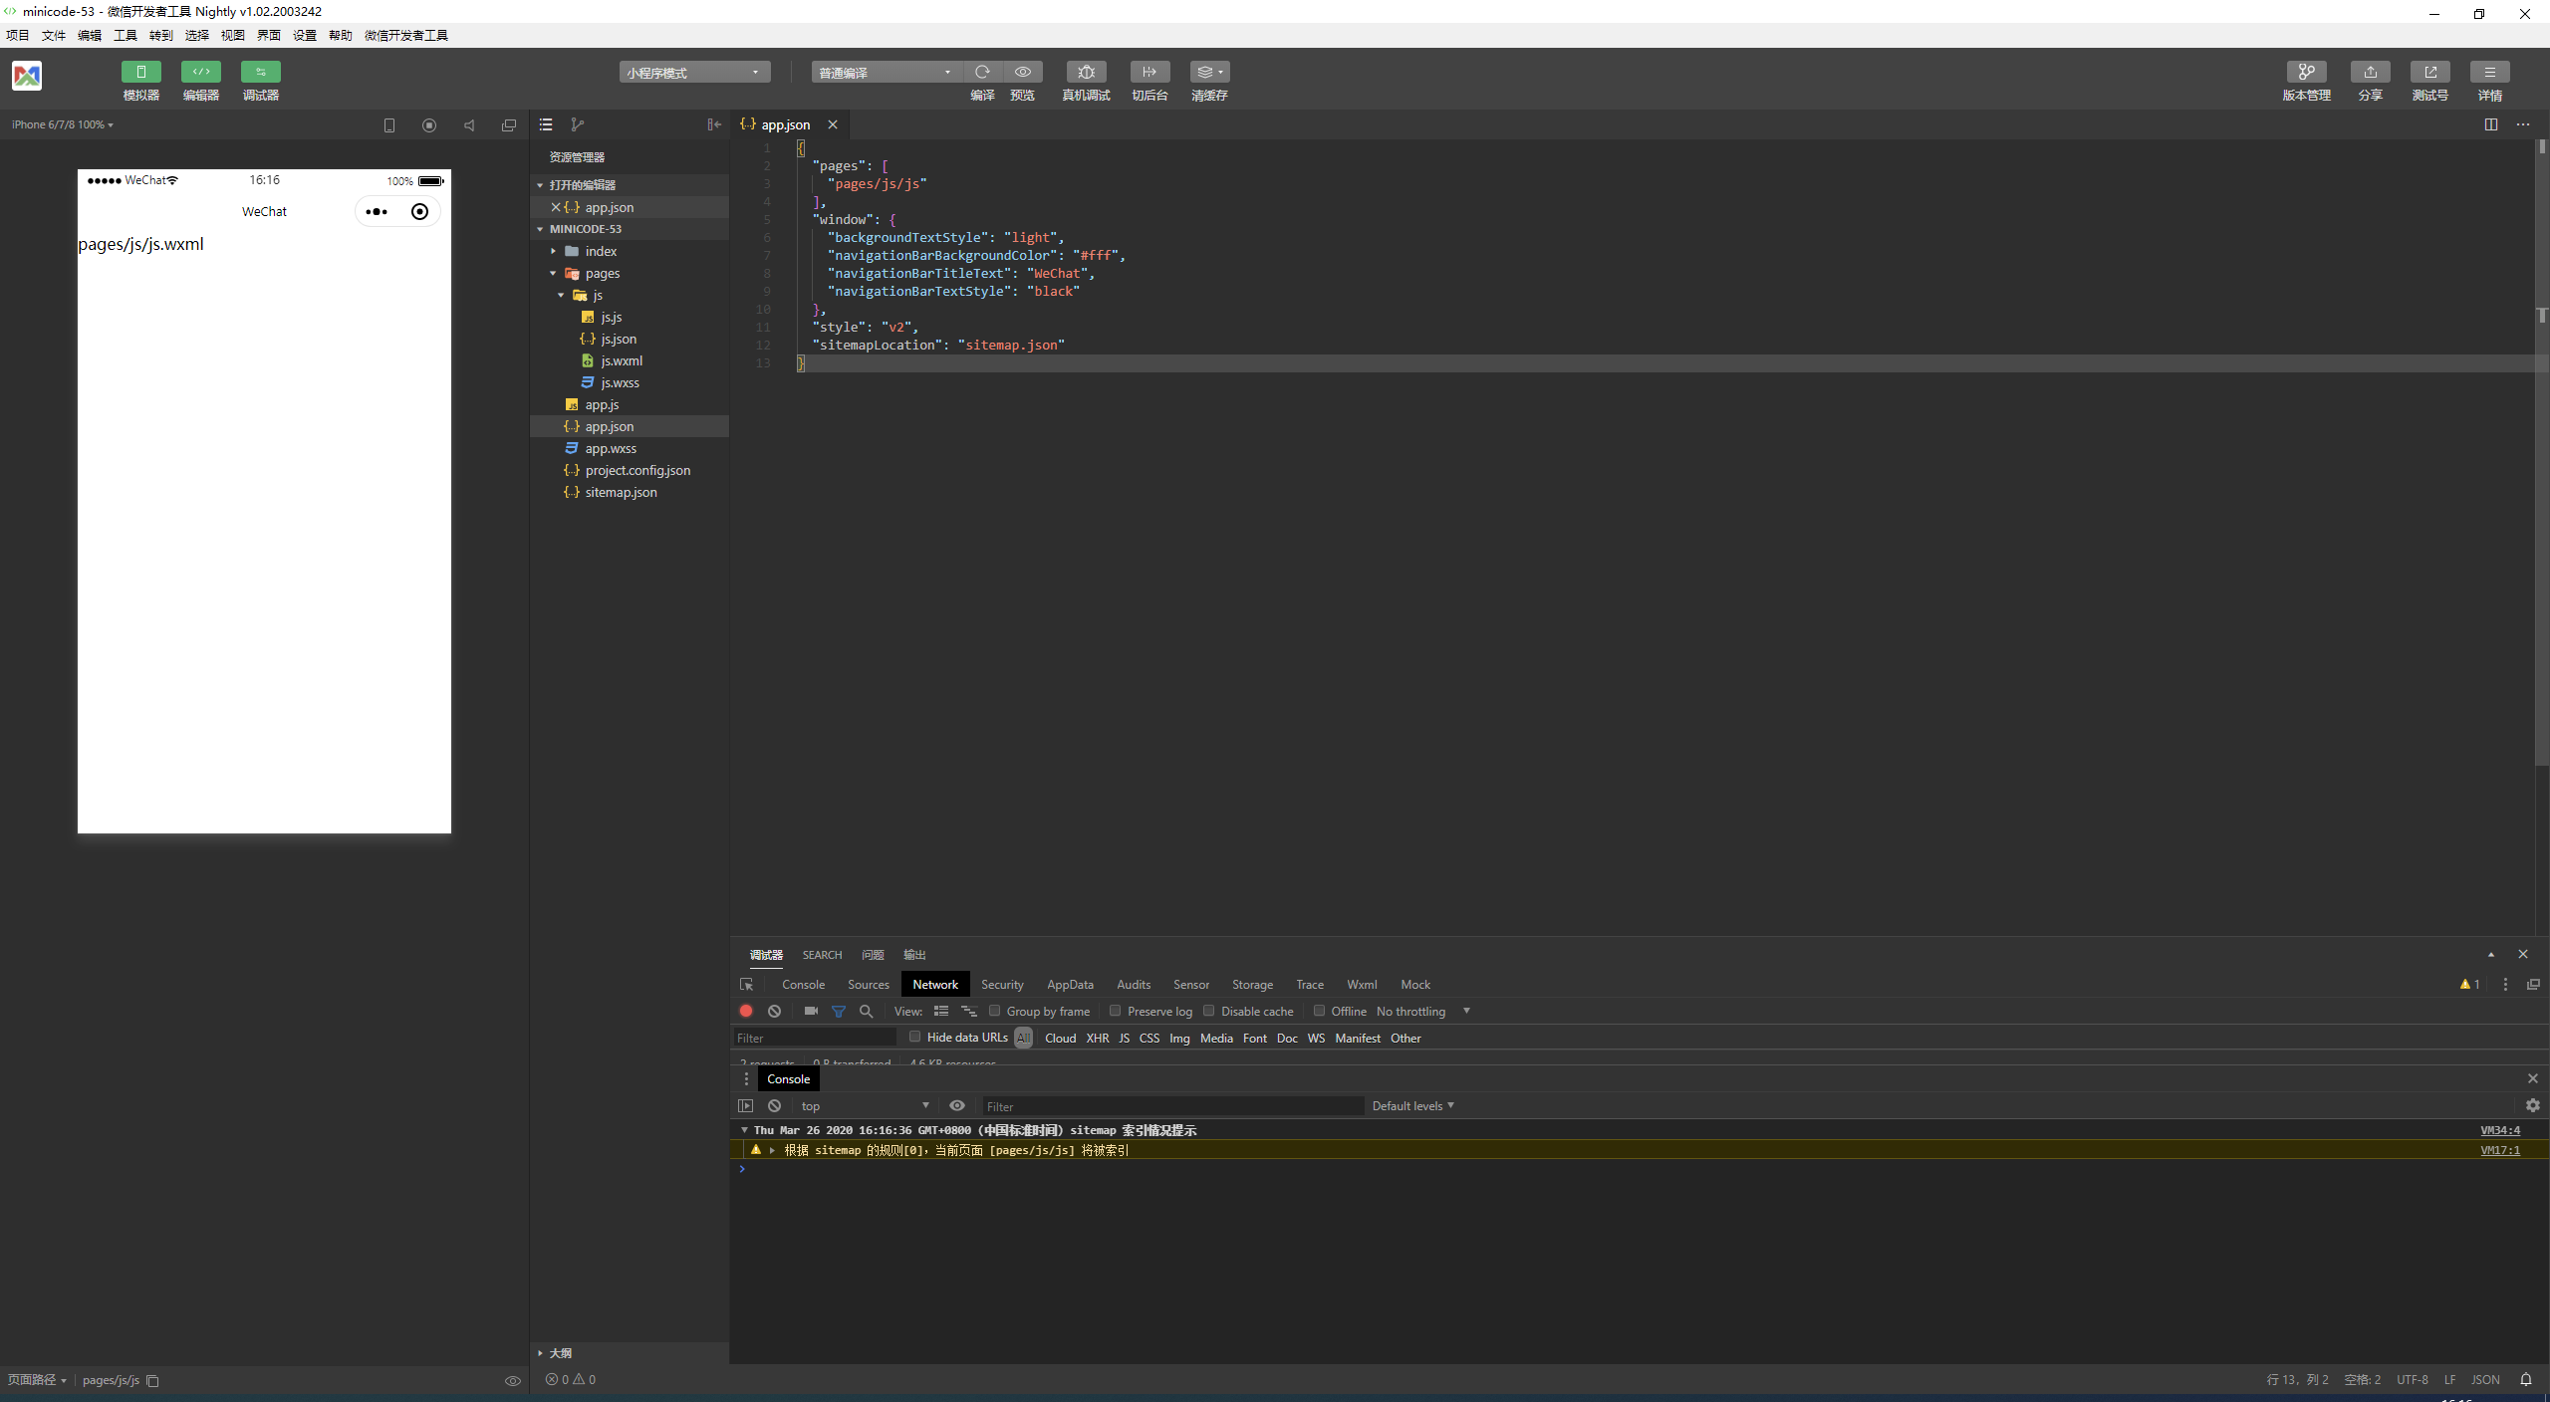
Task: Check the Disable cache option
Action: (1208, 1011)
